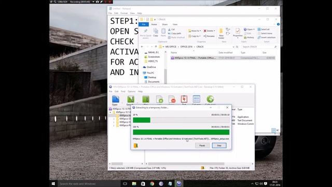The width and height of the screenshot is (332, 187).
Task: Click Copy path in Explorer ribbon
Action: coord(174,33)
